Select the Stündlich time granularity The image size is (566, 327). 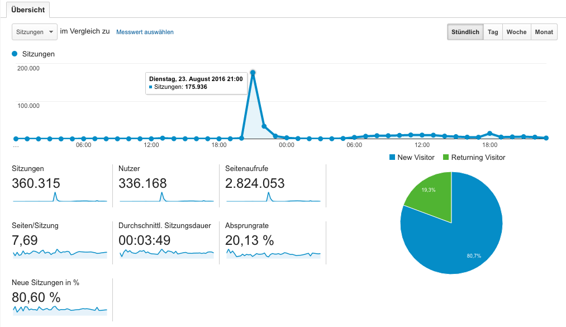coord(465,32)
